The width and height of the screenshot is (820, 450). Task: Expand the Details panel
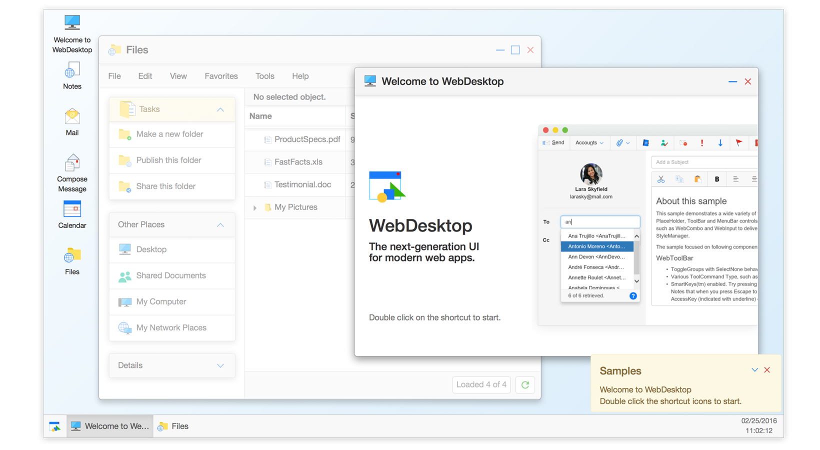pos(220,365)
